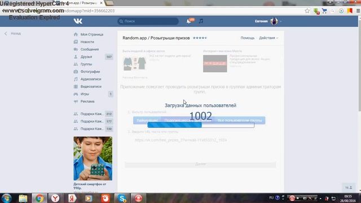Open Группы in the sidebar
Viewport: 361px width, 203px height.
tap(86, 64)
